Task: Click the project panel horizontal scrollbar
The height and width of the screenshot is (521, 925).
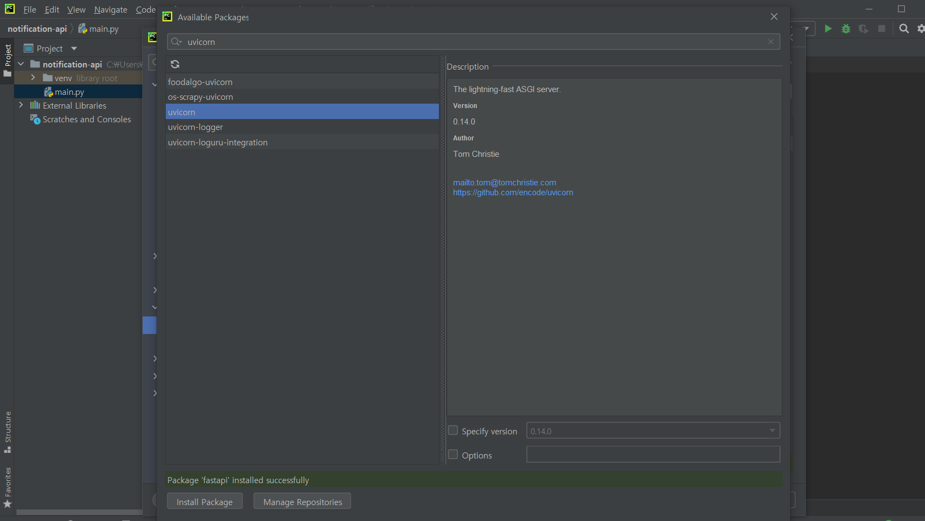Action: (x=79, y=512)
